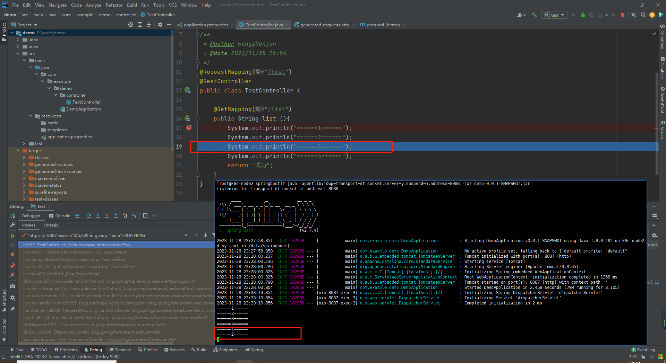Image resolution: width=666 pixels, height=363 pixels.
Task: Click the Evaluate Expression calculator icon
Action: tap(145, 215)
